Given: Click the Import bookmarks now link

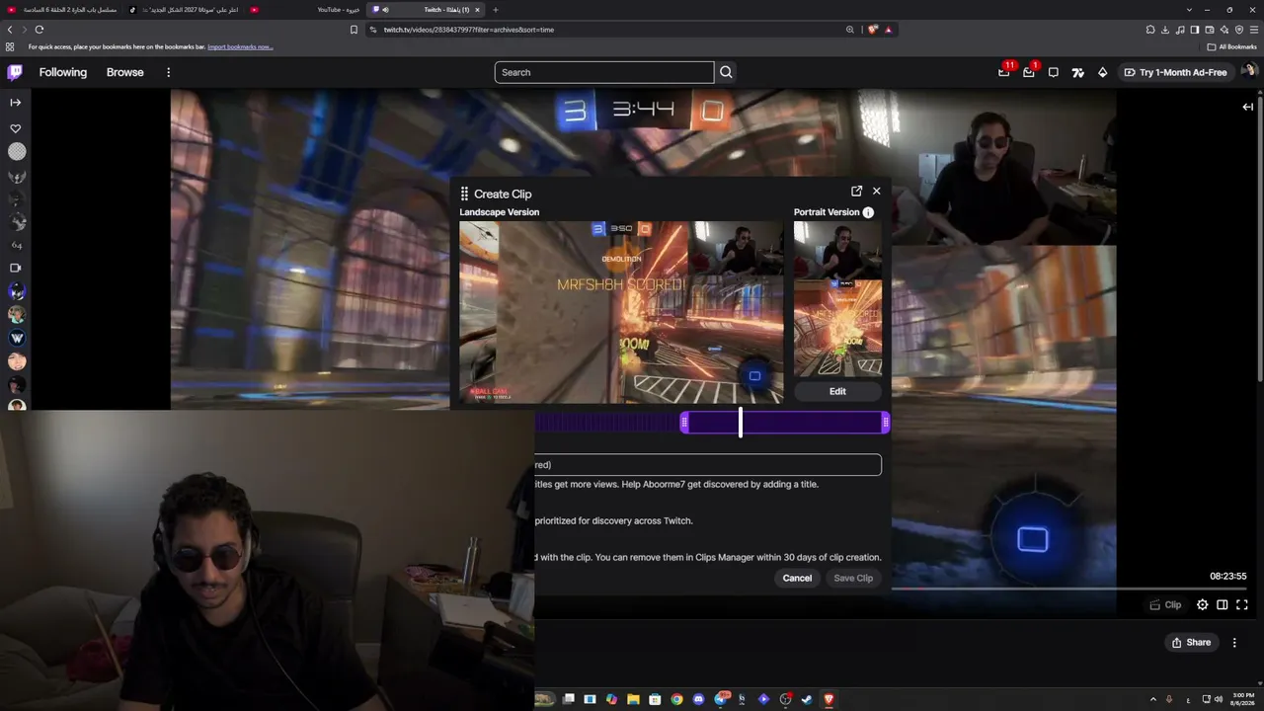Looking at the screenshot, I should [240, 46].
